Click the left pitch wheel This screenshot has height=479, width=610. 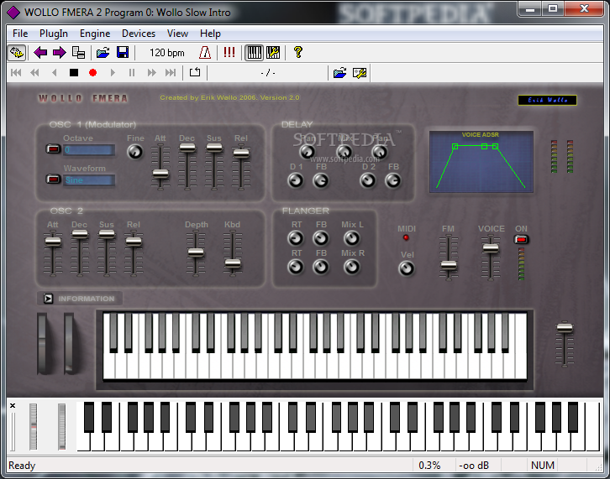(42, 343)
